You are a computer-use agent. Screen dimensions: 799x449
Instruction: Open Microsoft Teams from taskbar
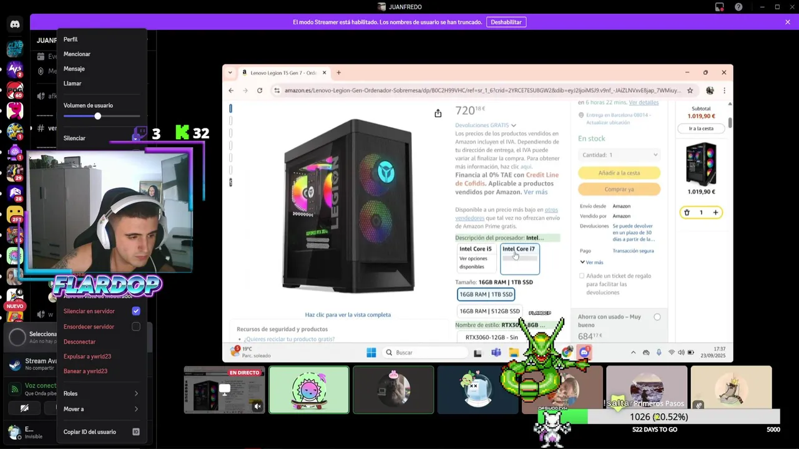click(496, 352)
